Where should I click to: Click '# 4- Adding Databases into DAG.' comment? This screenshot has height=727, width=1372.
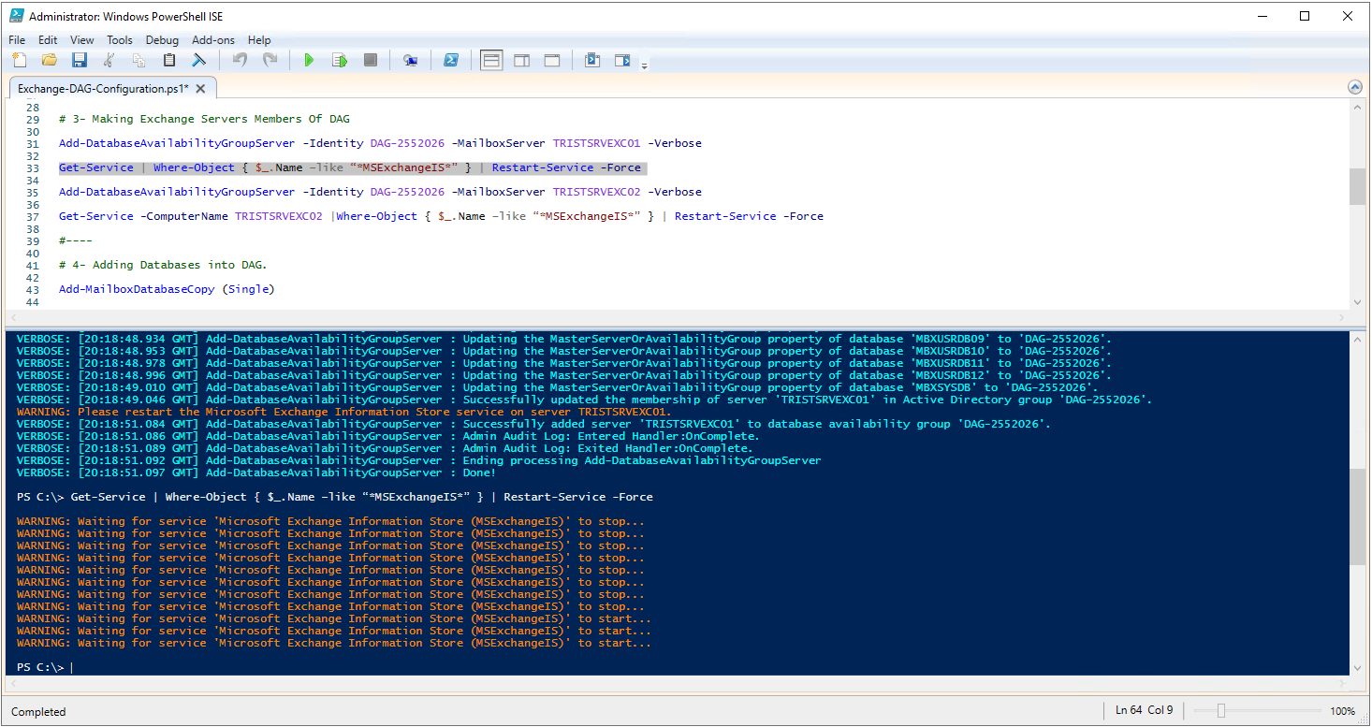click(x=163, y=265)
